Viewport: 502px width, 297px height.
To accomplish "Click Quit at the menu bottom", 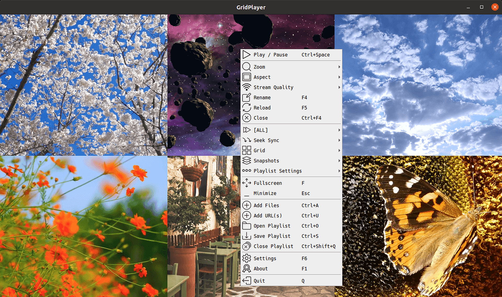I will click(259, 281).
